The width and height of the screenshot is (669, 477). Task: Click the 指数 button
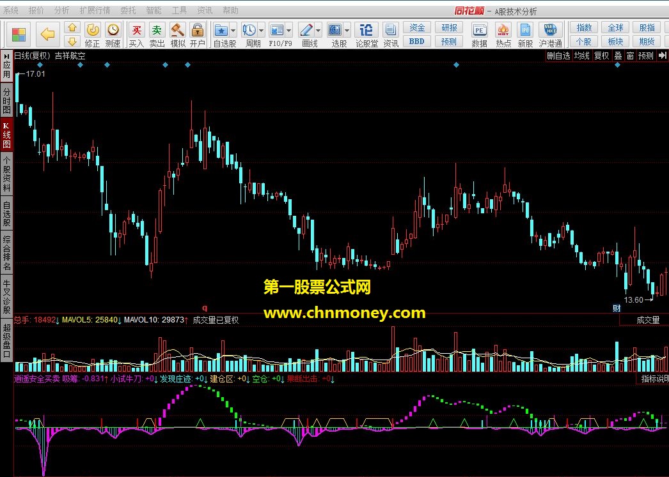click(x=584, y=27)
